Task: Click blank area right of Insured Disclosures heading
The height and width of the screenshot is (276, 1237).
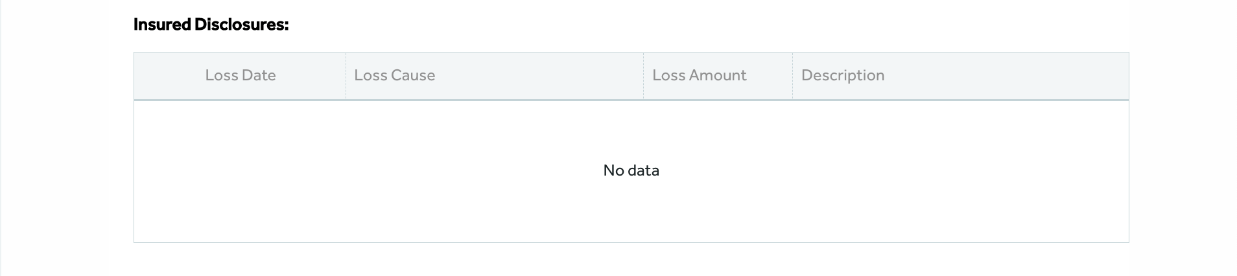Action: pyautogui.click(x=707, y=25)
